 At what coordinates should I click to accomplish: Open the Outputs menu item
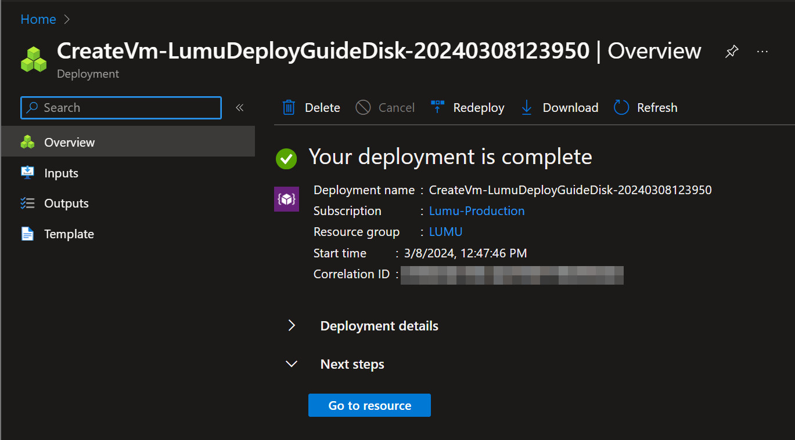pos(66,203)
